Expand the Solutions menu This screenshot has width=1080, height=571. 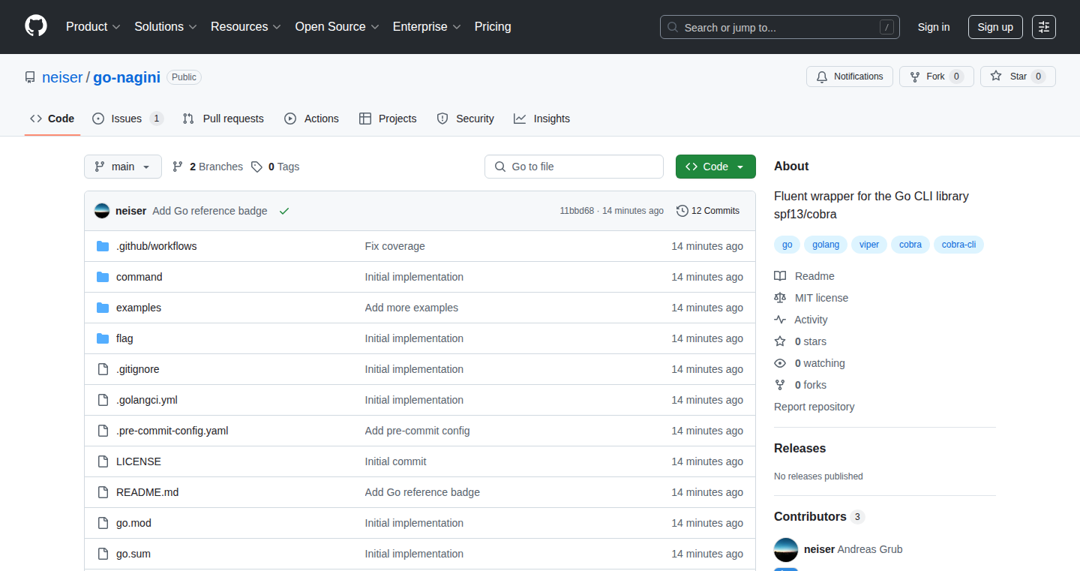click(166, 26)
